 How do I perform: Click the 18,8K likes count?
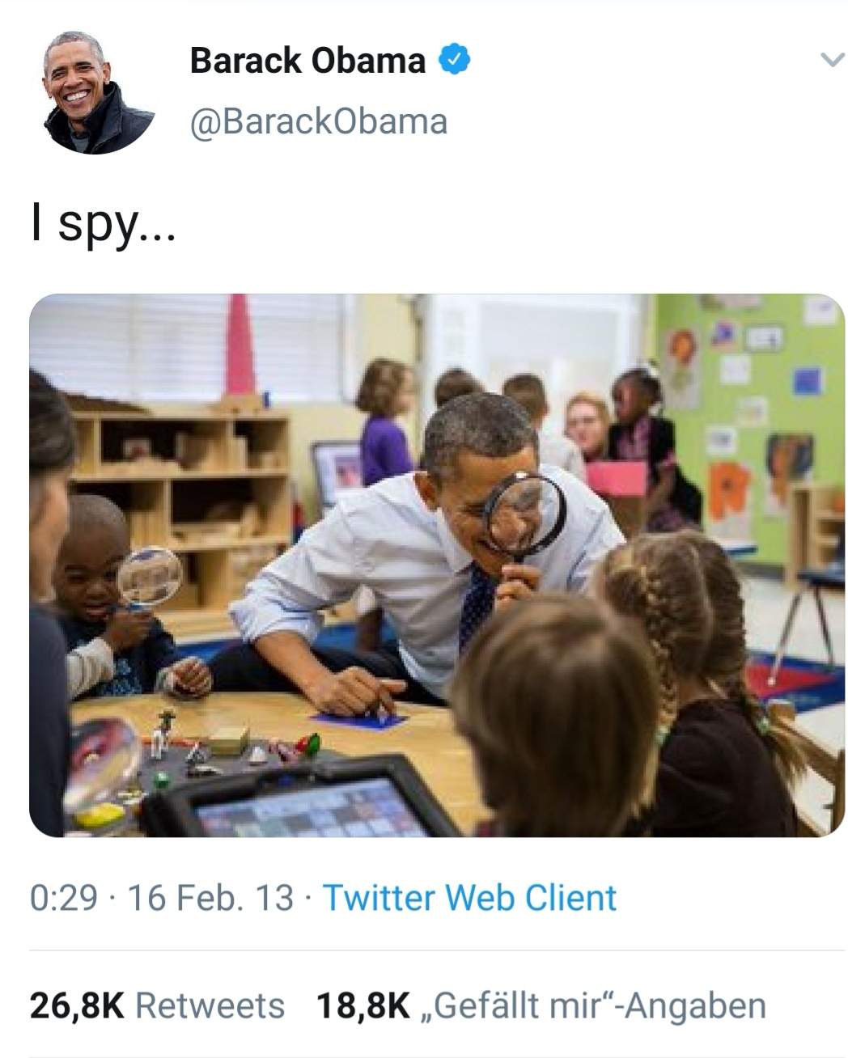tap(362, 1005)
